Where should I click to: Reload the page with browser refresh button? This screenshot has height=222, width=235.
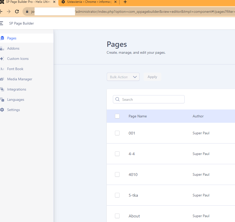pos(17,12)
